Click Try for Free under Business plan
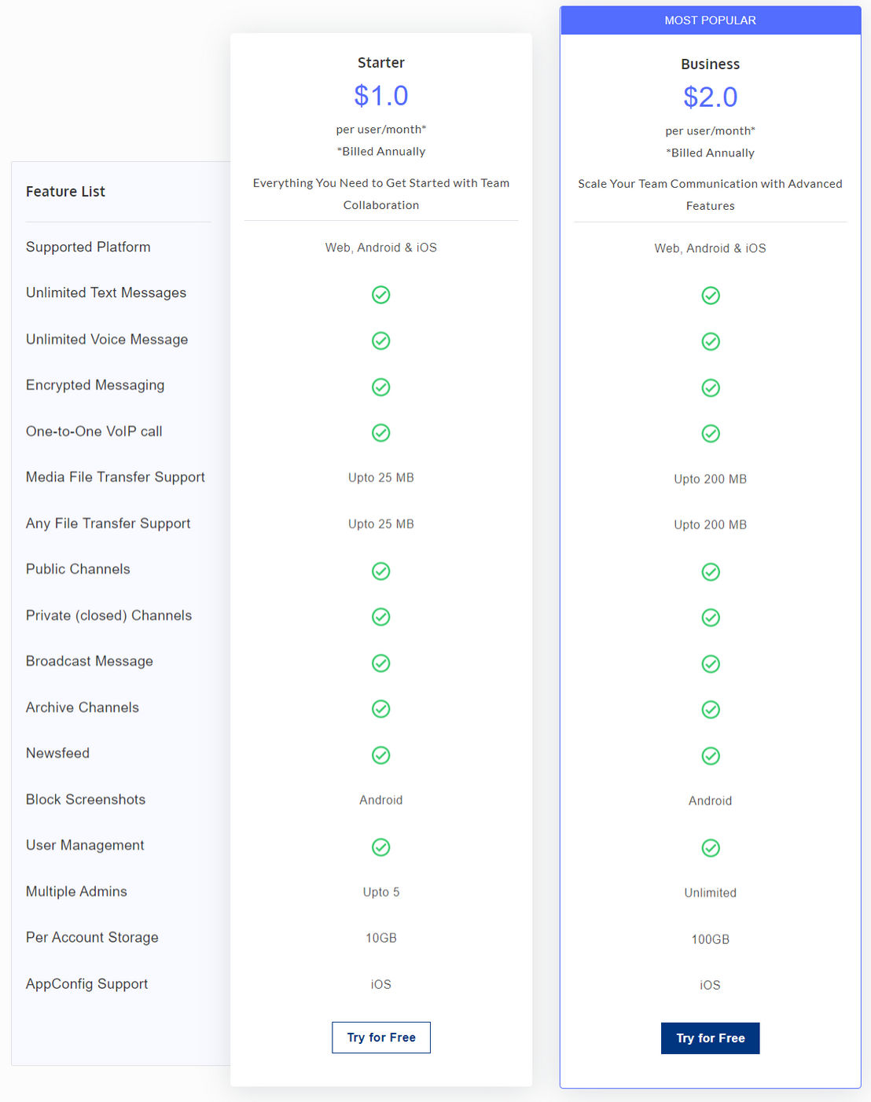This screenshot has width=871, height=1102. click(711, 1038)
